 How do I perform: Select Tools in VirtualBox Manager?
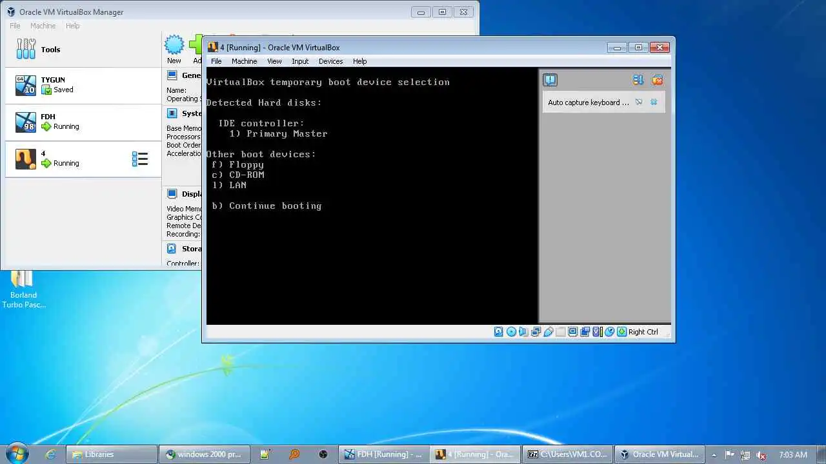[x=83, y=50]
